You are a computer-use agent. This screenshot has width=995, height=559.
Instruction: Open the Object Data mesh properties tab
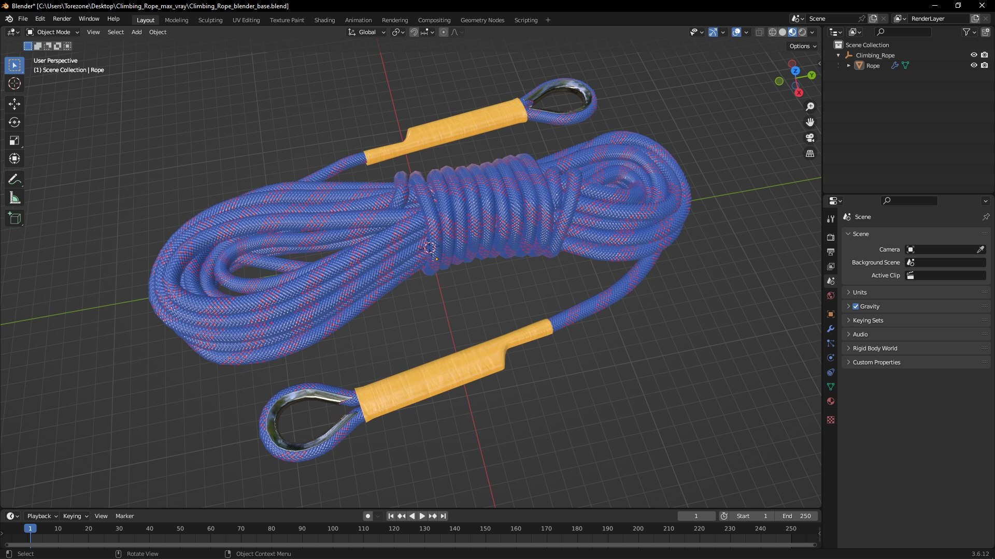point(831,387)
